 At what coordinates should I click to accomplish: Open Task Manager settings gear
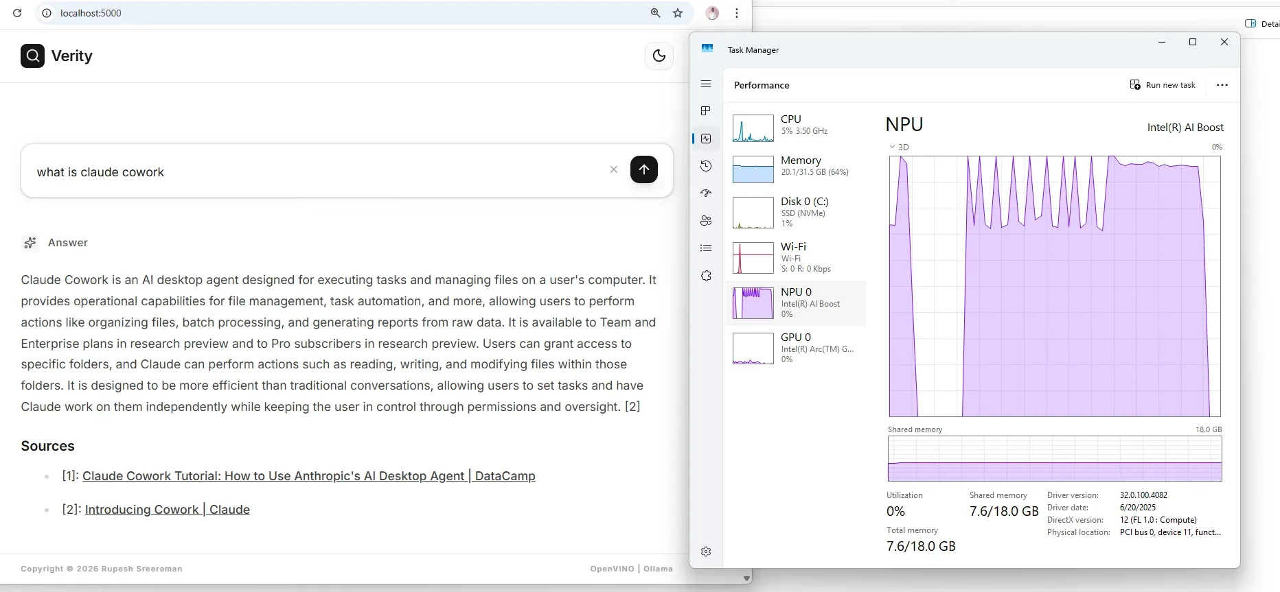(x=706, y=552)
